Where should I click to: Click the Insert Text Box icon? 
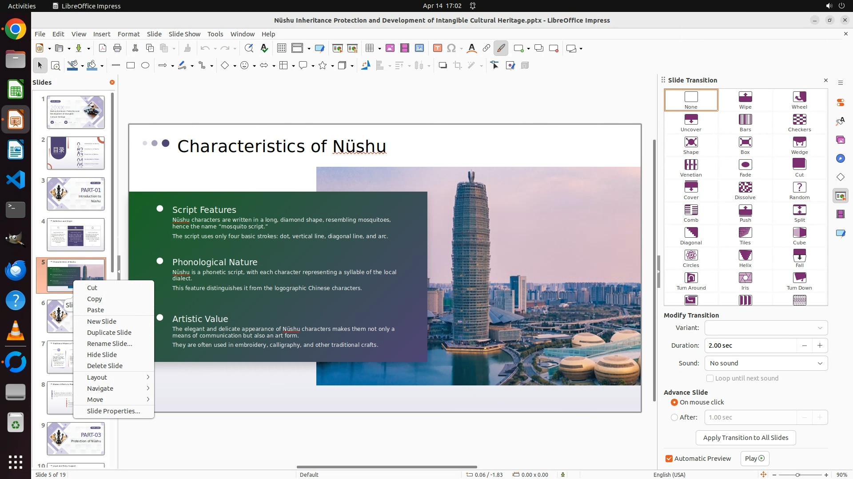(437, 48)
